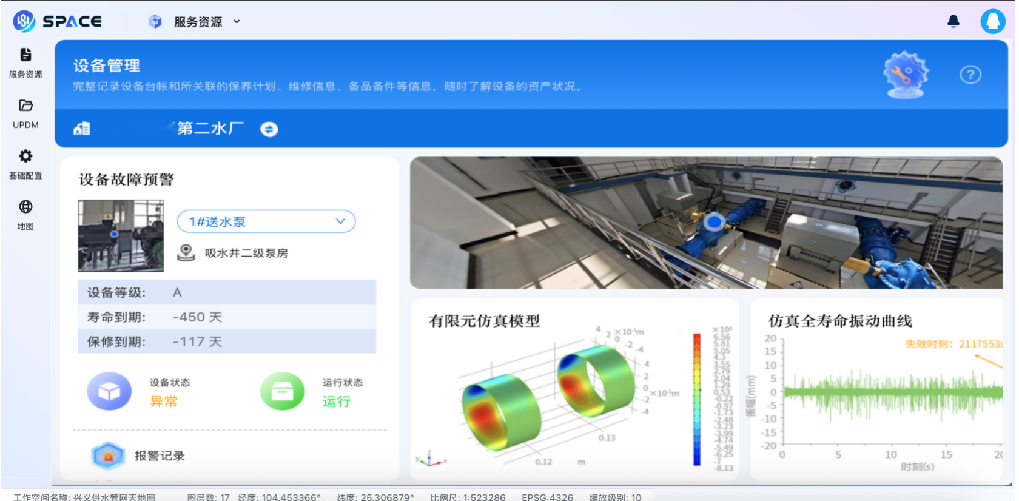Click the 异常 device status text
Screen dimensions: 1019x501
[x=164, y=402]
